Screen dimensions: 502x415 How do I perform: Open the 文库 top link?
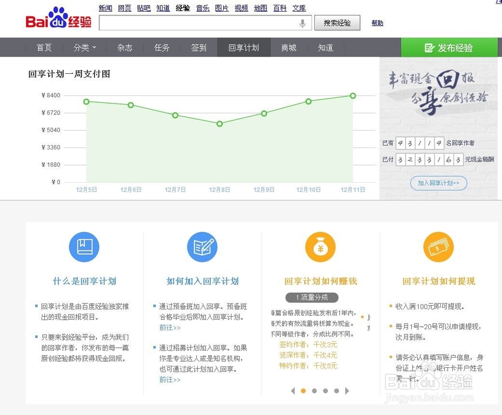(299, 8)
